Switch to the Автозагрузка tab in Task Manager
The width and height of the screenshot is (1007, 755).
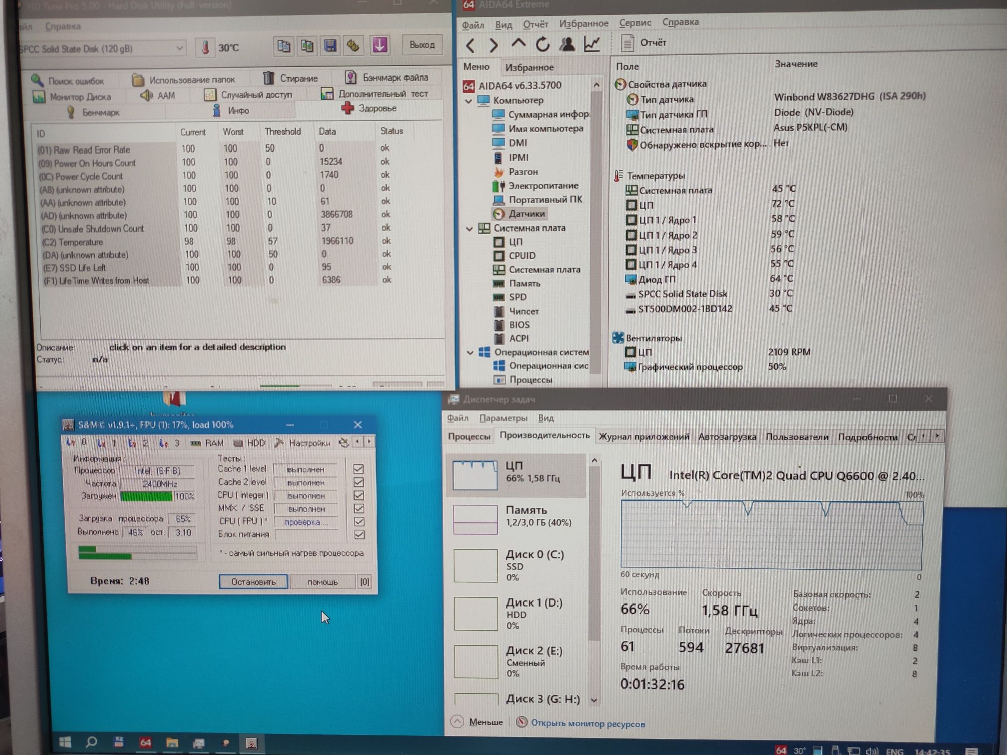(x=727, y=437)
